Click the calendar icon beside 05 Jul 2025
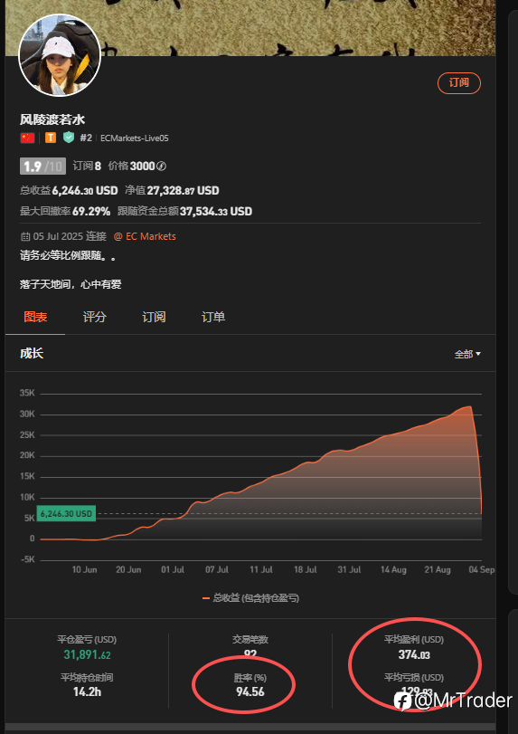Screen dimensions: 518x734 click(x=25, y=237)
